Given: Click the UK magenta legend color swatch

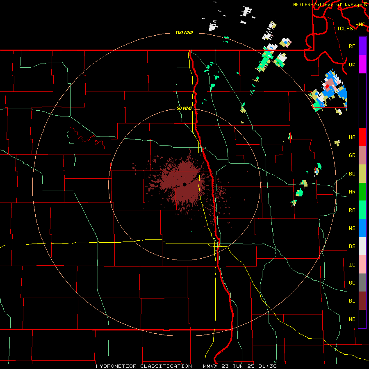Looking at the screenshot, I should pyautogui.click(x=362, y=64).
